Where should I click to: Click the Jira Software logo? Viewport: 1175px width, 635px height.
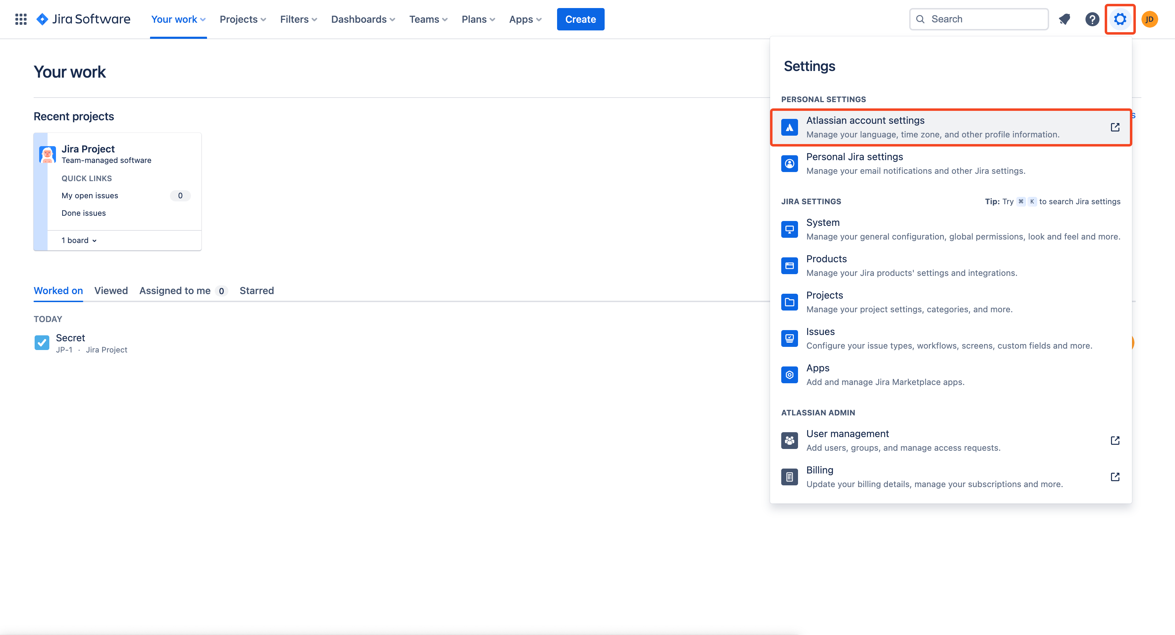click(x=84, y=19)
